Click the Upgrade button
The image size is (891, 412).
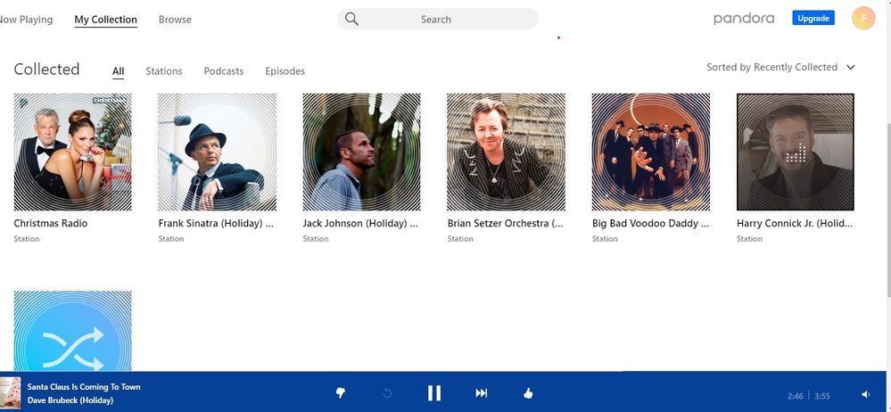click(x=813, y=18)
